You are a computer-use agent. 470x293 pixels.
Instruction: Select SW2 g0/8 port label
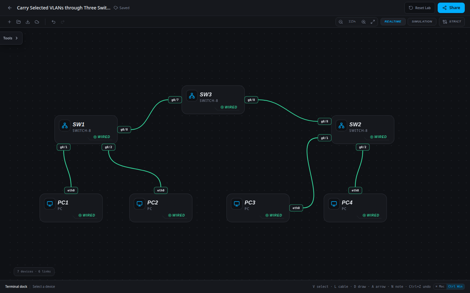(x=325, y=121)
